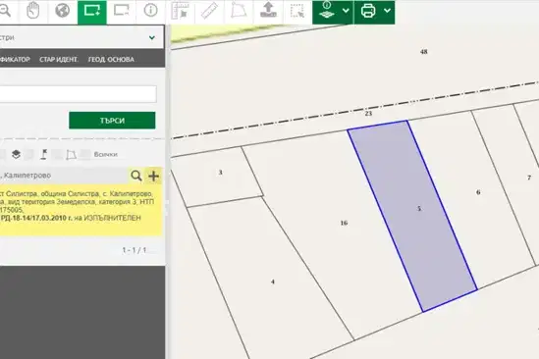The height and width of the screenshot is (359, 539).
Task: Click the globe full-extent icon
Action: click(x=62, y=11)
